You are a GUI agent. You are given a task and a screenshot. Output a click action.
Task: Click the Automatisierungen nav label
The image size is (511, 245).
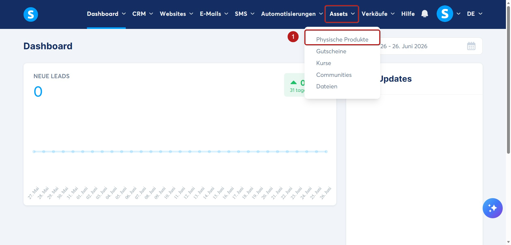click(x=288, y=14)
